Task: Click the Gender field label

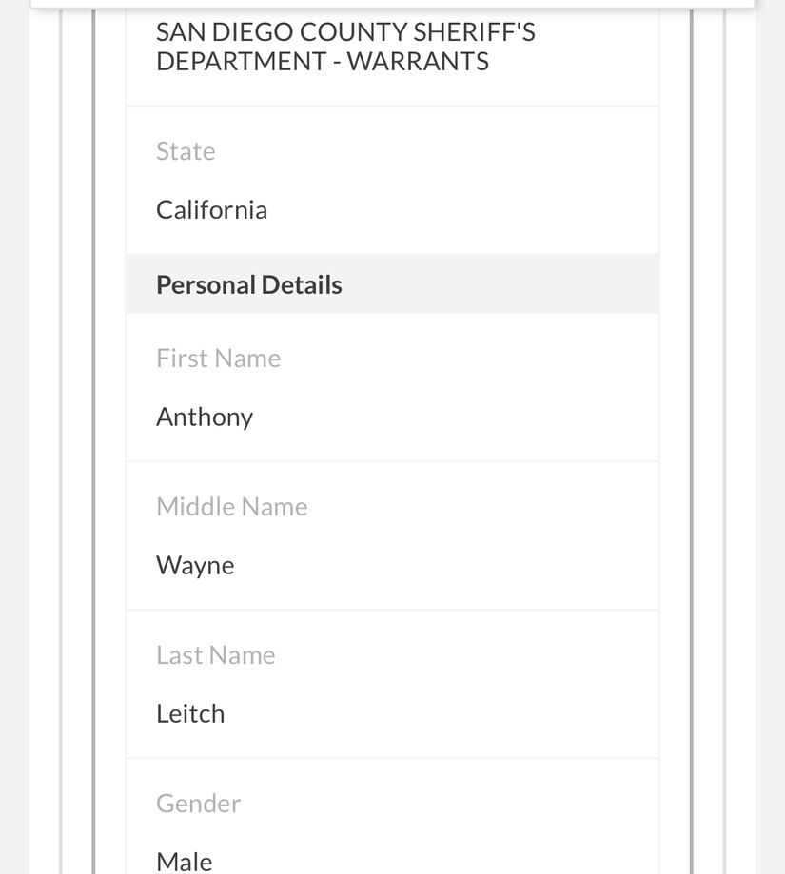Action: [199, 804]
